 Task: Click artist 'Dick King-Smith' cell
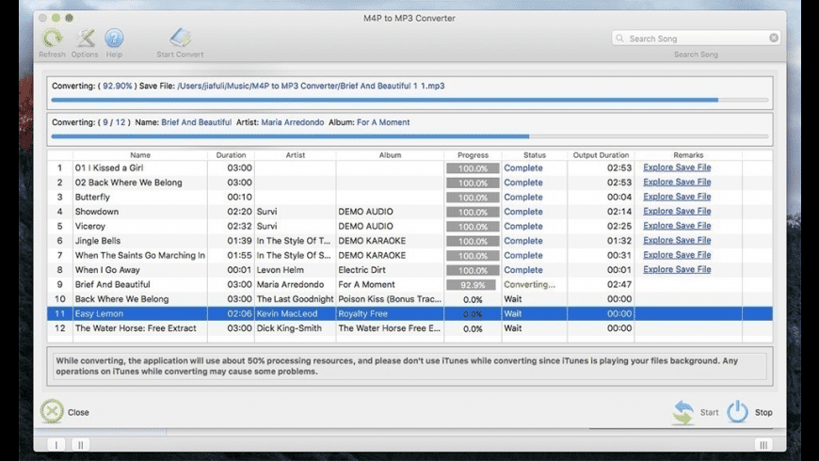click(x=289, y=328)
